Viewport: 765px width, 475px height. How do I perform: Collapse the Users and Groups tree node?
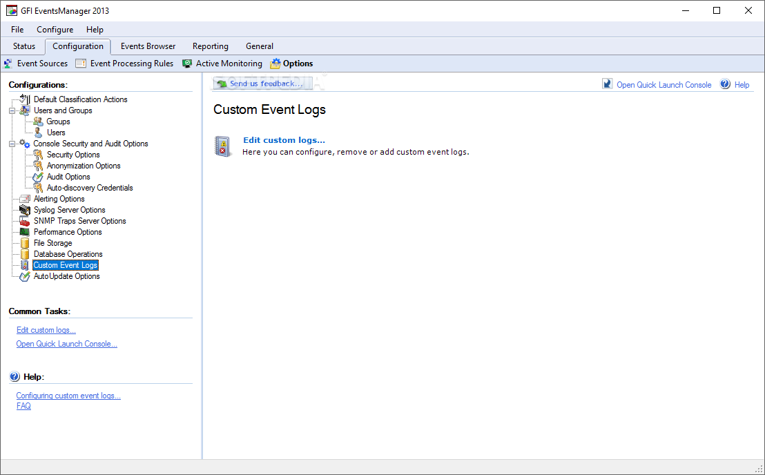pyautogui.click(x=12, y=110)
